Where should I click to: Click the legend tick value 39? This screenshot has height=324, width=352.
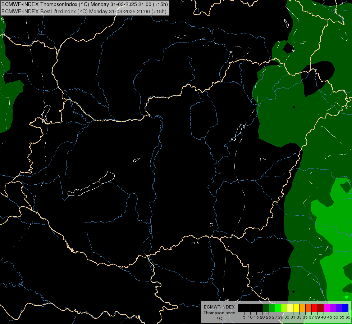coord(317,317)
